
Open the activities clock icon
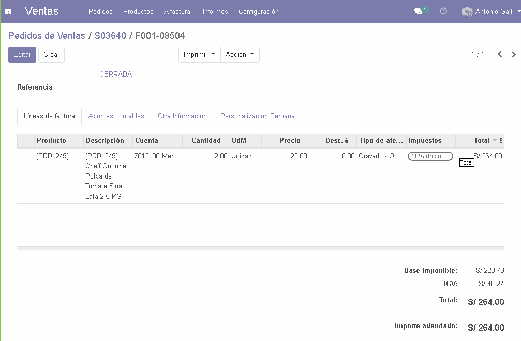443,11
